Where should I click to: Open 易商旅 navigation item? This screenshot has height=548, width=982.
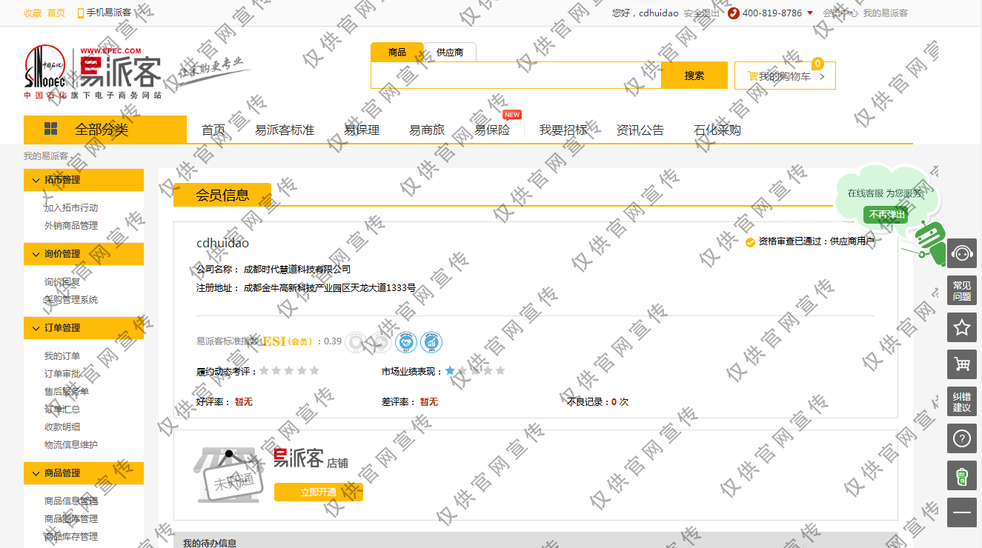click(x=427, y=130)
